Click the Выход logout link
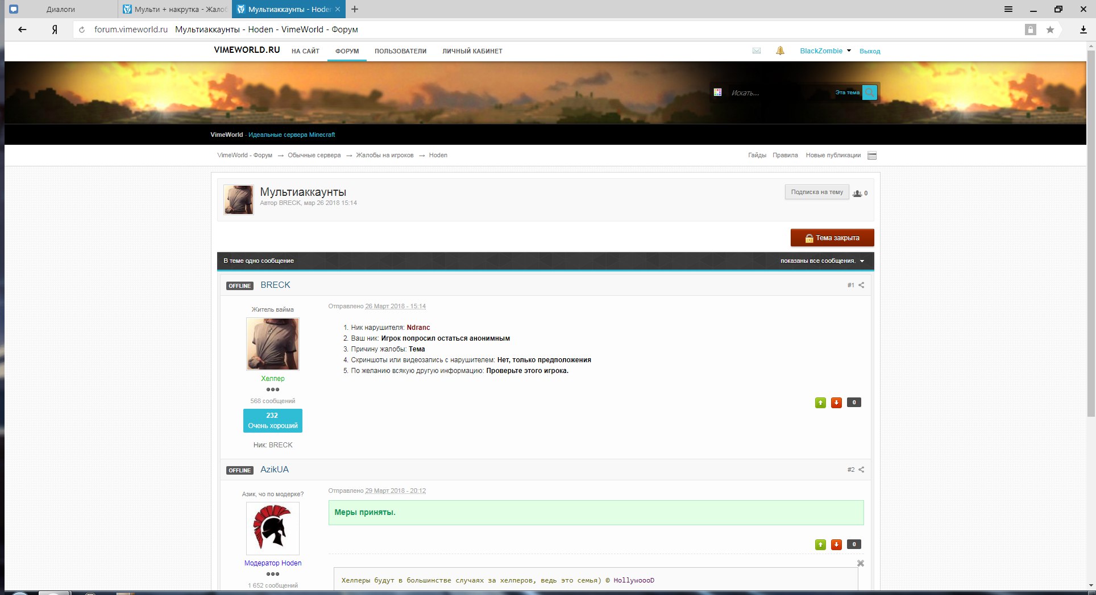Viewport: 1096px width, 595px height. click(870, 51)
